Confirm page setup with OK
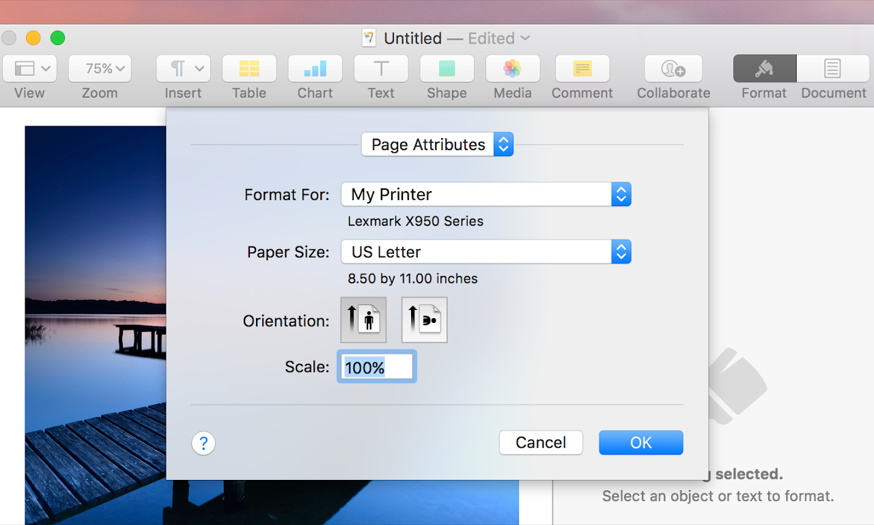The width and height of the screenshot is (874, 525). [x=641, y=442]
